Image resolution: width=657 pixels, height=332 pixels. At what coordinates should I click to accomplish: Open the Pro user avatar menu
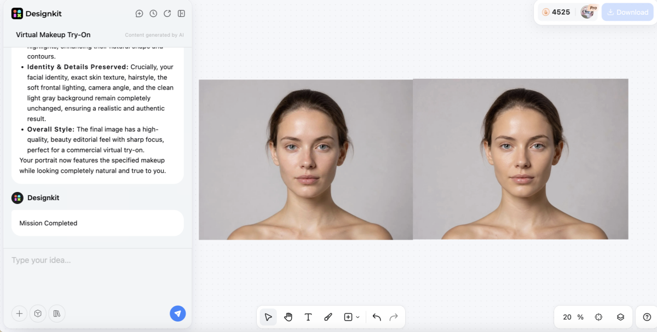click(588, 12)
